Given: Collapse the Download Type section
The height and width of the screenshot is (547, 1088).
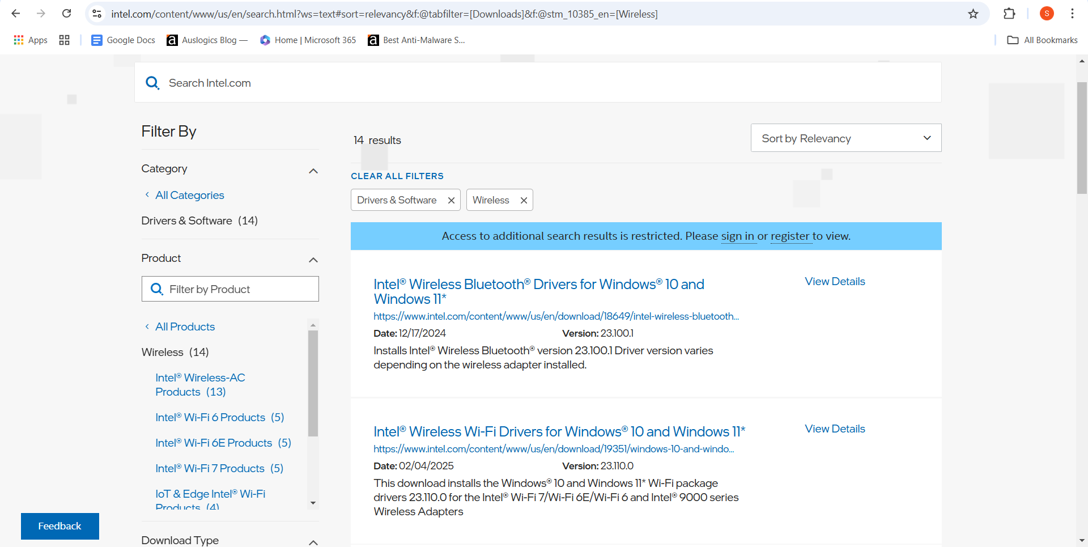Looking at the screenshot, I should 313,542.
